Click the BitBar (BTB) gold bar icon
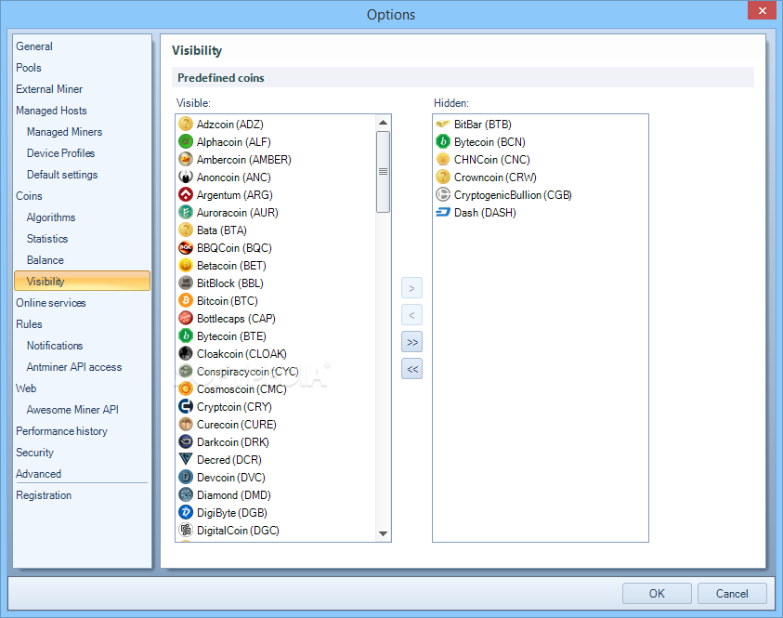The height and width of the screenshot is (618, 783). pyautogui.click(x=443, y=124)
